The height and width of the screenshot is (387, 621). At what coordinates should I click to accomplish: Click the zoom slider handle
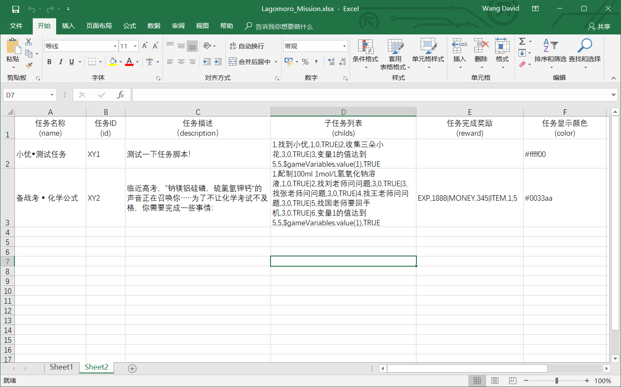556,381
